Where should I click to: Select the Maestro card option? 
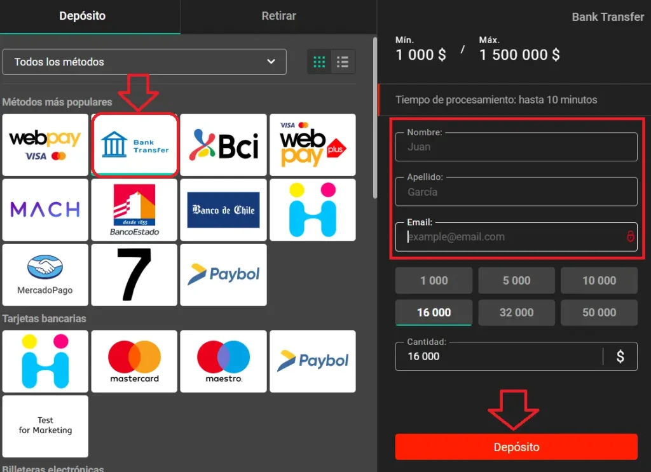click(x=223, y=361)
